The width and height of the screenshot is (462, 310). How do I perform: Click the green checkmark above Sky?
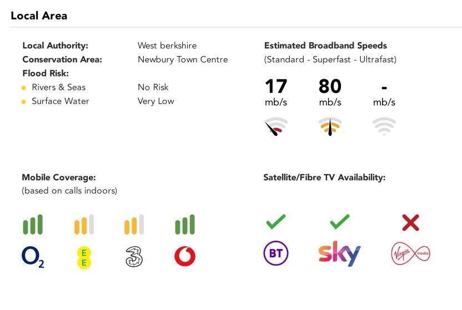click(339, 222)
